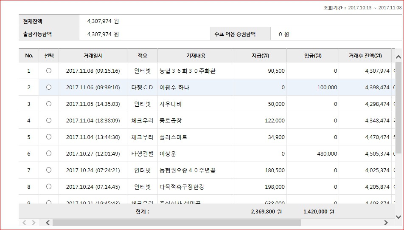Click the horizontal scrollbar left arrow

48,222
